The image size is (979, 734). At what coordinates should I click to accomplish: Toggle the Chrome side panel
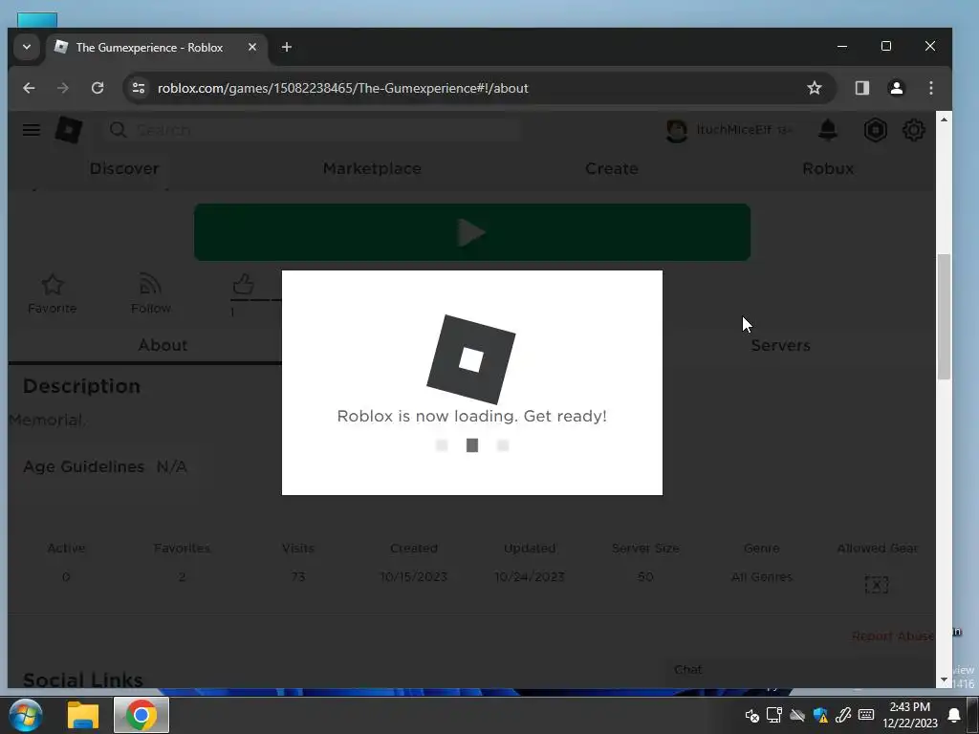tap(862, 88)
